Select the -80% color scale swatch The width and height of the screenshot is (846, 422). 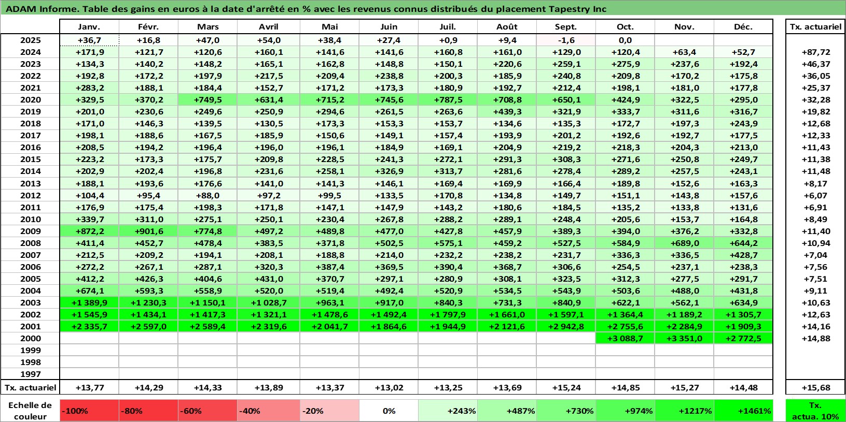coord(148,411)
